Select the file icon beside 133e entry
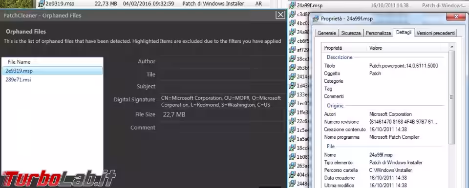469x188 pixels. click(292, 94)
